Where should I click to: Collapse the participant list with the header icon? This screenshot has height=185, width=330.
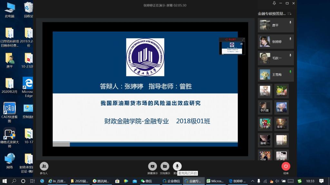coord(289,14)
